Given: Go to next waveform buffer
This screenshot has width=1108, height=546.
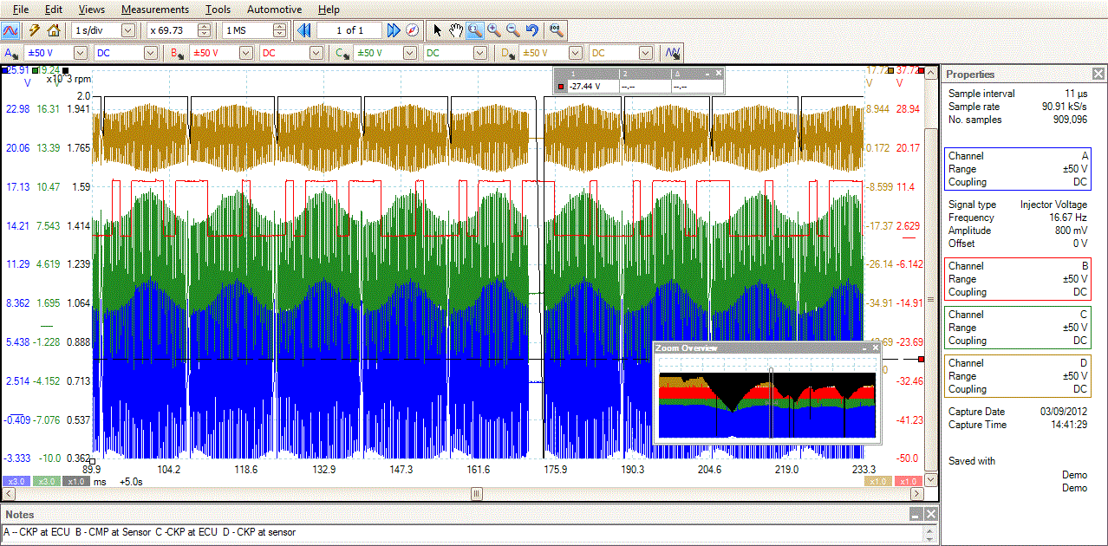Looking at the screenshot, I should 394,30.
